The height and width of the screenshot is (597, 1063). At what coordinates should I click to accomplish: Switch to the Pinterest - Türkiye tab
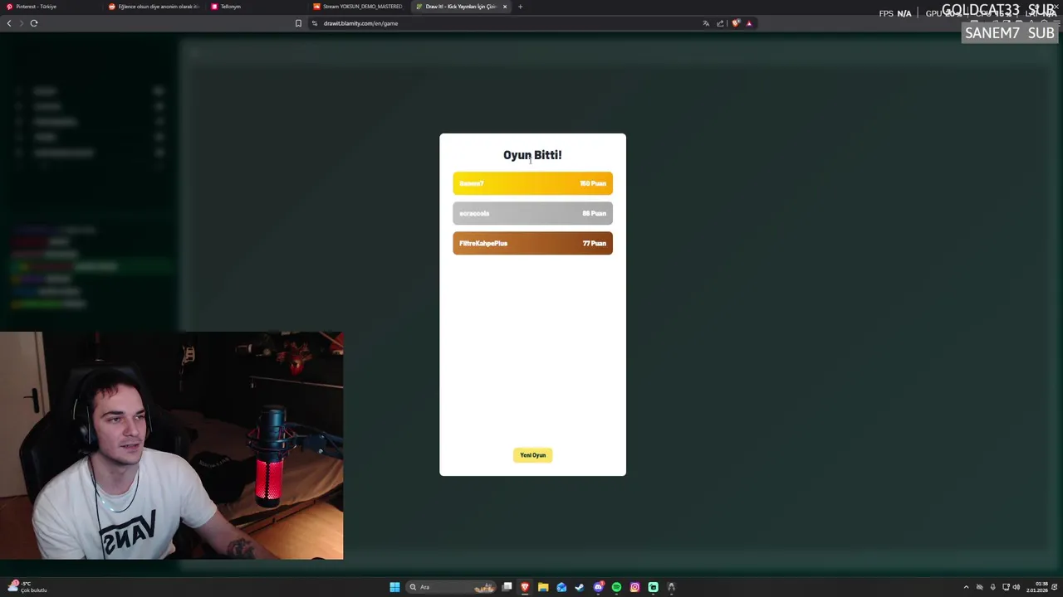pyautogui.click(x=50, y=7)
